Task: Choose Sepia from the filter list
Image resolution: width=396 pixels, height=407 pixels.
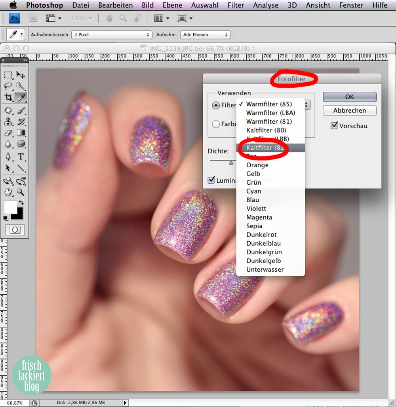Action: click(270, 226)
